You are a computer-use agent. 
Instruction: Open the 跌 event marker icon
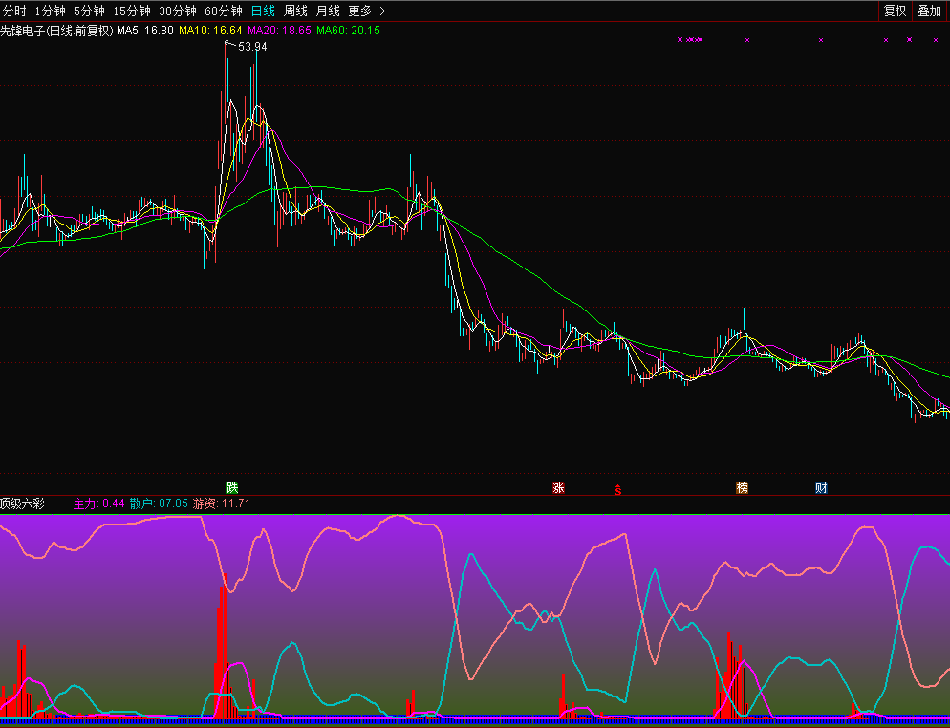[x=232, y=487]
